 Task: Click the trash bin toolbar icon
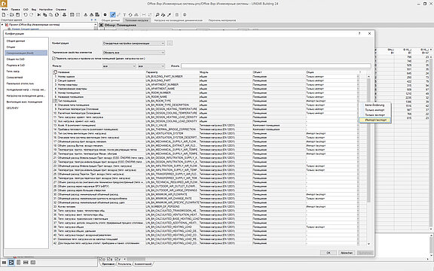[177, 14]
